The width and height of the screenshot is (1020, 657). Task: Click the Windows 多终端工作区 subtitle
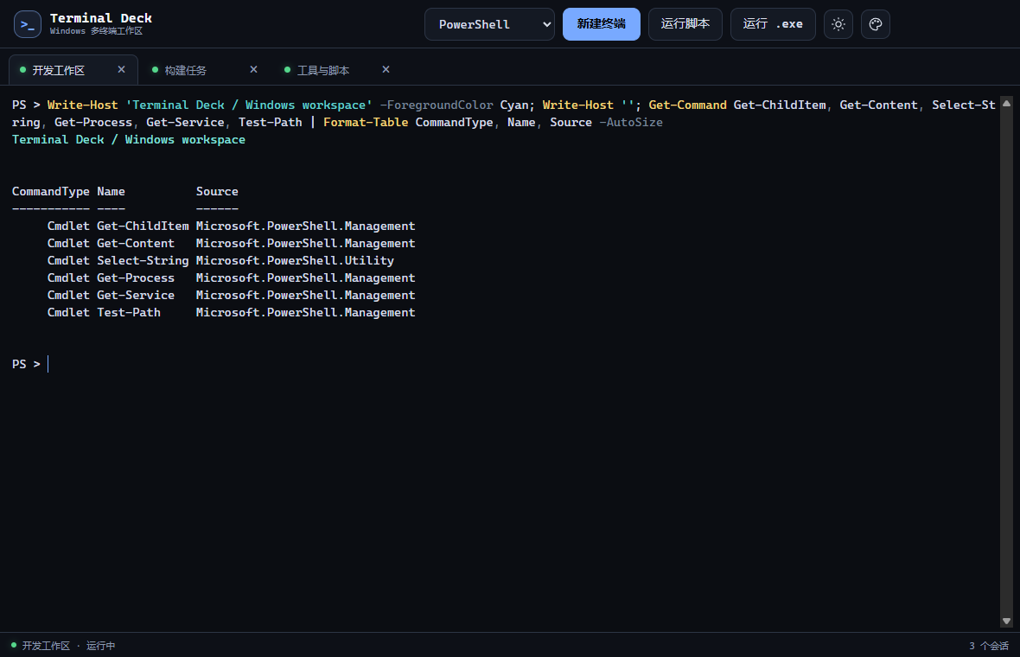(x=96, y=31)
